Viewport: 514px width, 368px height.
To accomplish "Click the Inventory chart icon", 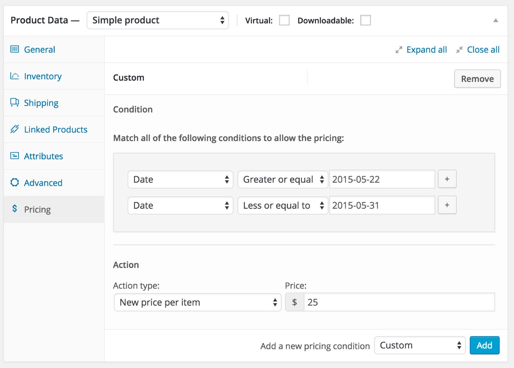I will 15,76.
